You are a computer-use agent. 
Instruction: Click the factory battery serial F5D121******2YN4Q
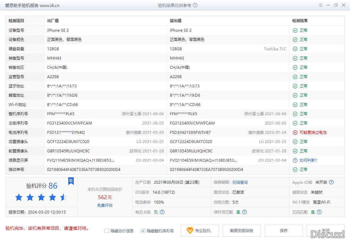click(x=66, y=133)
